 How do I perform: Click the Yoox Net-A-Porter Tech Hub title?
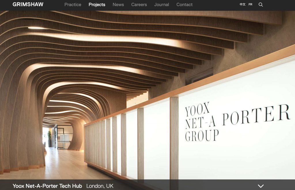(47, 186)
